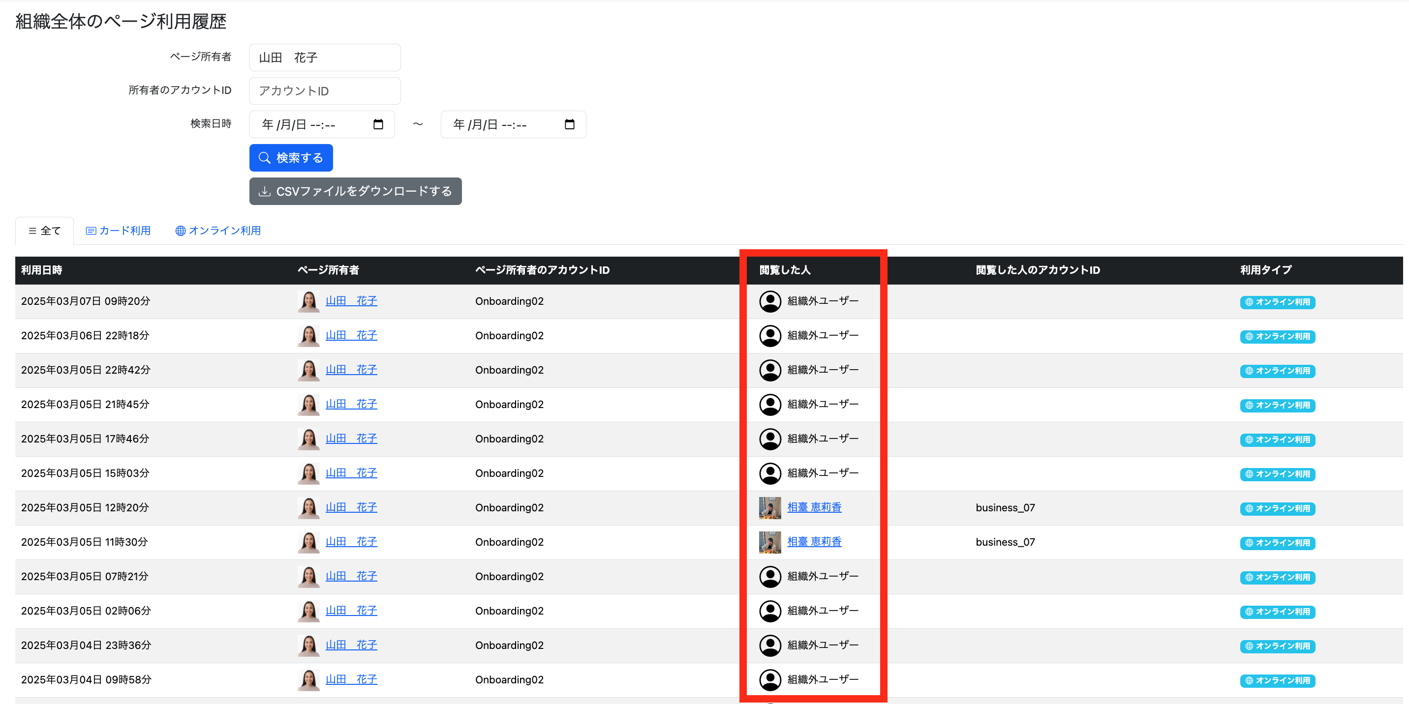Image resolution: width=1409 pixels, height=704 pixels.
Task: Click オンライン利用 badge in 03月04日 09時58分 row
Action: (x=1277, y=680)
